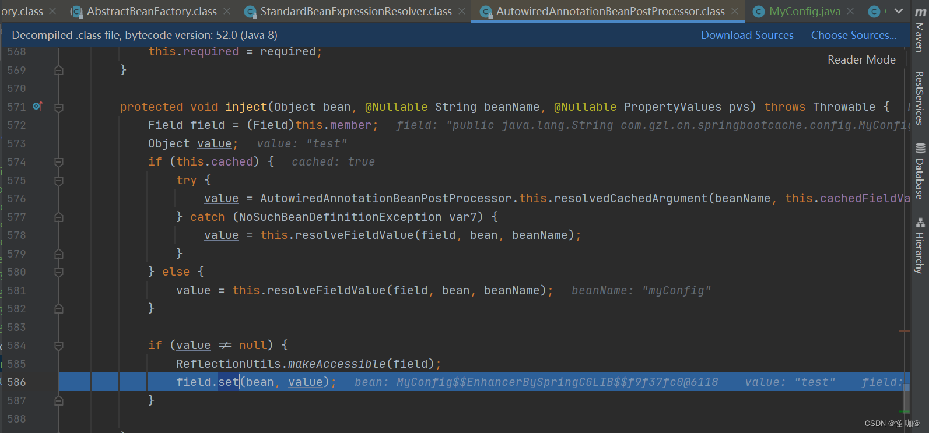Click fold end marker at line 587

click(x=59, y=400)
